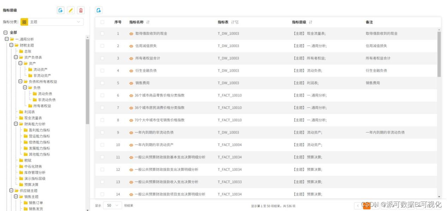Click the table scrollbar down arrow
This screenshot has height=211, width=447.
pos(439,197)
